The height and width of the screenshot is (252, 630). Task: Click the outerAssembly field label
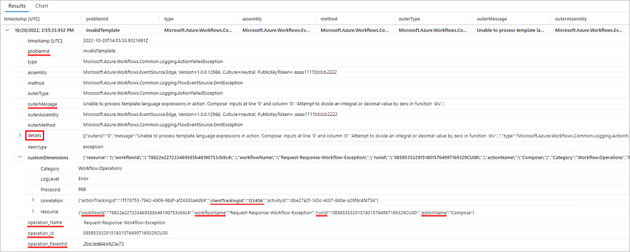(44, 115)
